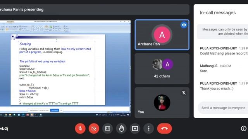Image resolution: width=248 pixels, height=139 pixels.
Task: Select the message Could Mathangi please record
Action: (x=224, y=53)
